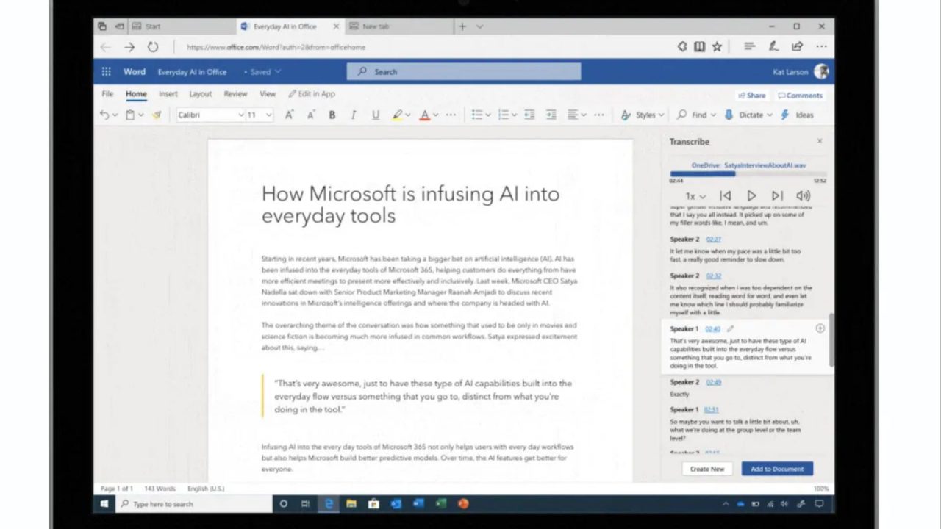Select the Format Painter tool
941x529 pixels.
tap(157, 115)
